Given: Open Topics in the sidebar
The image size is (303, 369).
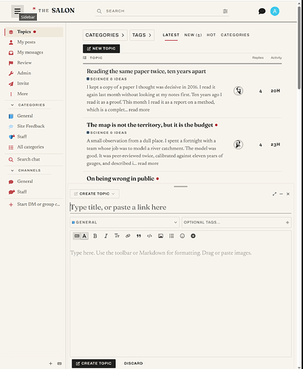Looking at the screenshot, I should (x=34, y=32).
